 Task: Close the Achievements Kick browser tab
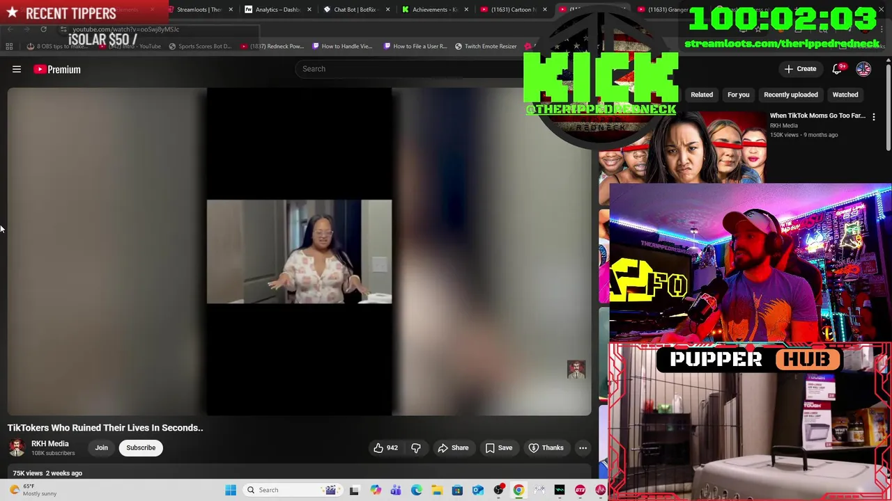(x=466, y=10)
